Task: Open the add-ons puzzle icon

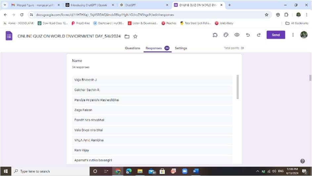Action: 215,35
